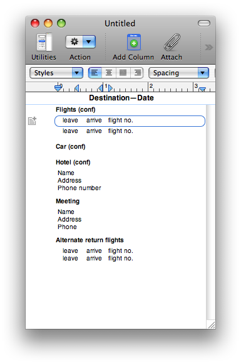The width and height of the screenshot is (241, 364).
Task: Click the note icon beside first flight row
Action: (32, 121)
